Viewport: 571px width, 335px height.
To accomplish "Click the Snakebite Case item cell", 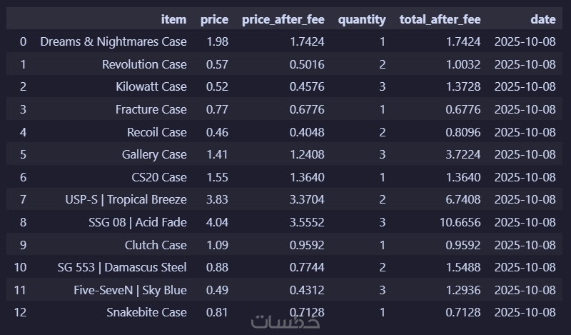I will pos(146,312).
